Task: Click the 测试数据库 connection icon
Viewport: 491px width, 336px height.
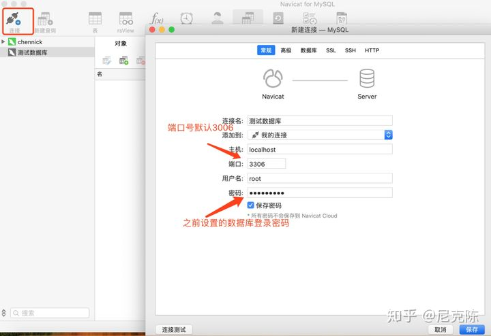Action: pos(12,52)
